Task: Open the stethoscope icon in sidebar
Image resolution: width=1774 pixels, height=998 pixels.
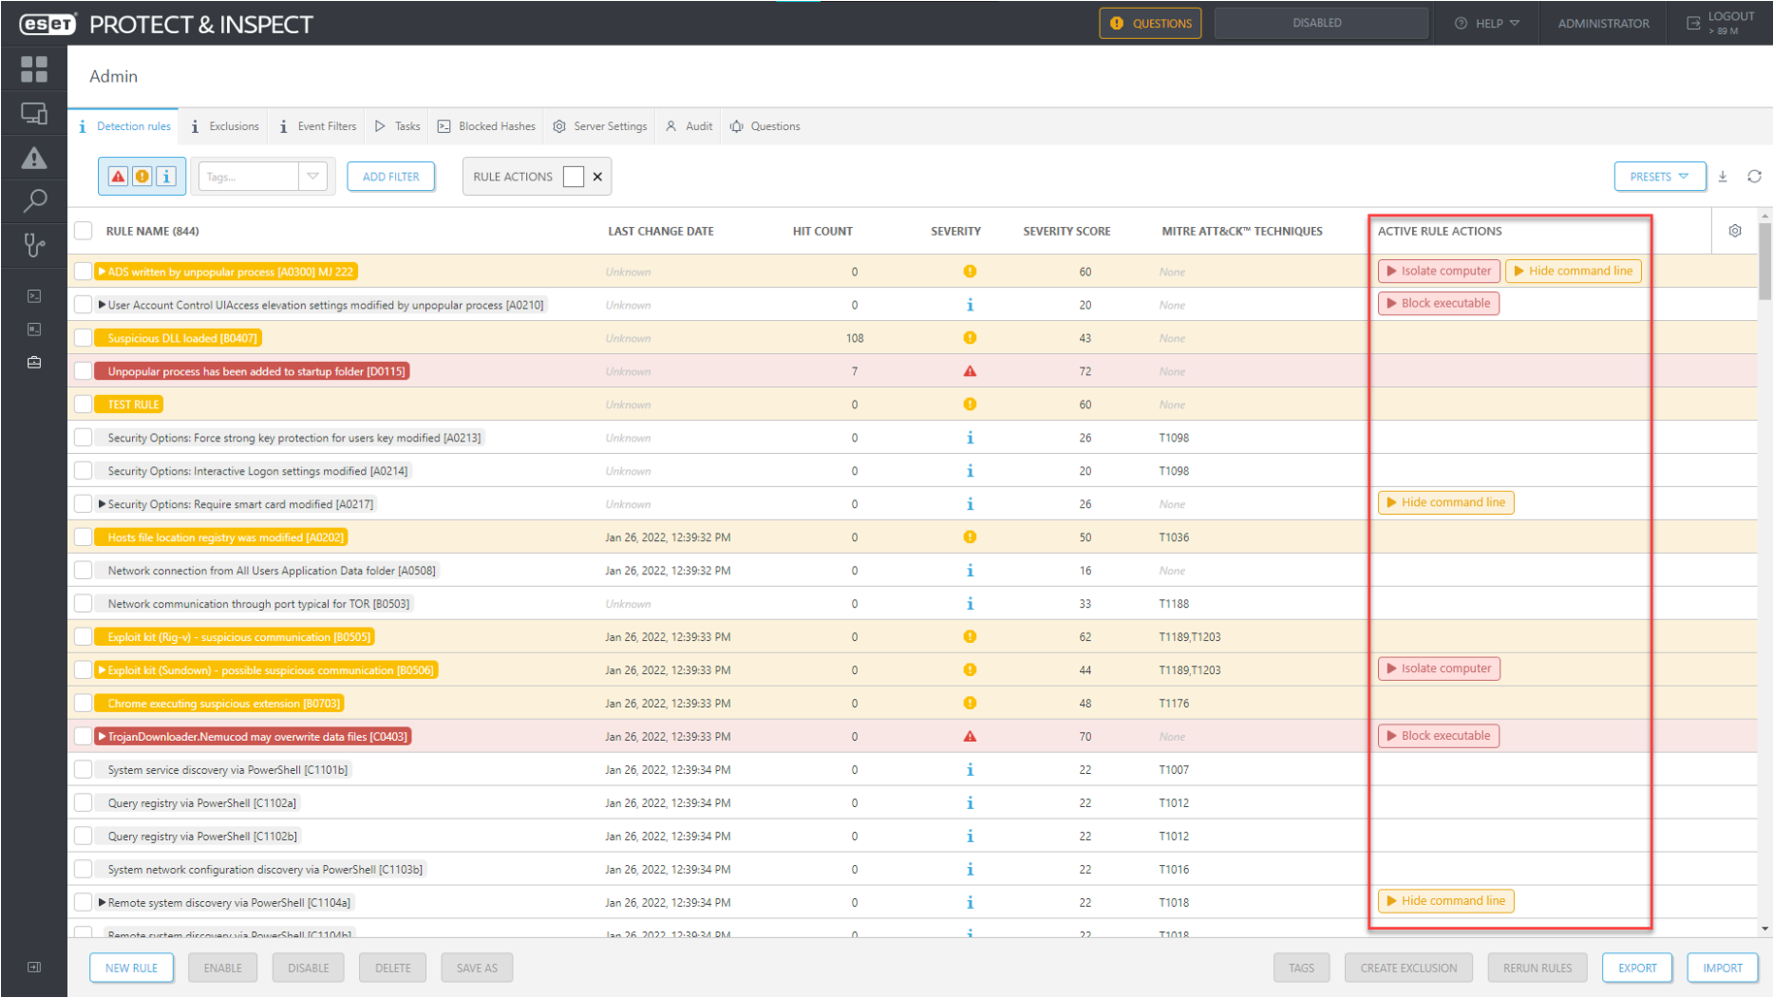Action: (34, 245)
